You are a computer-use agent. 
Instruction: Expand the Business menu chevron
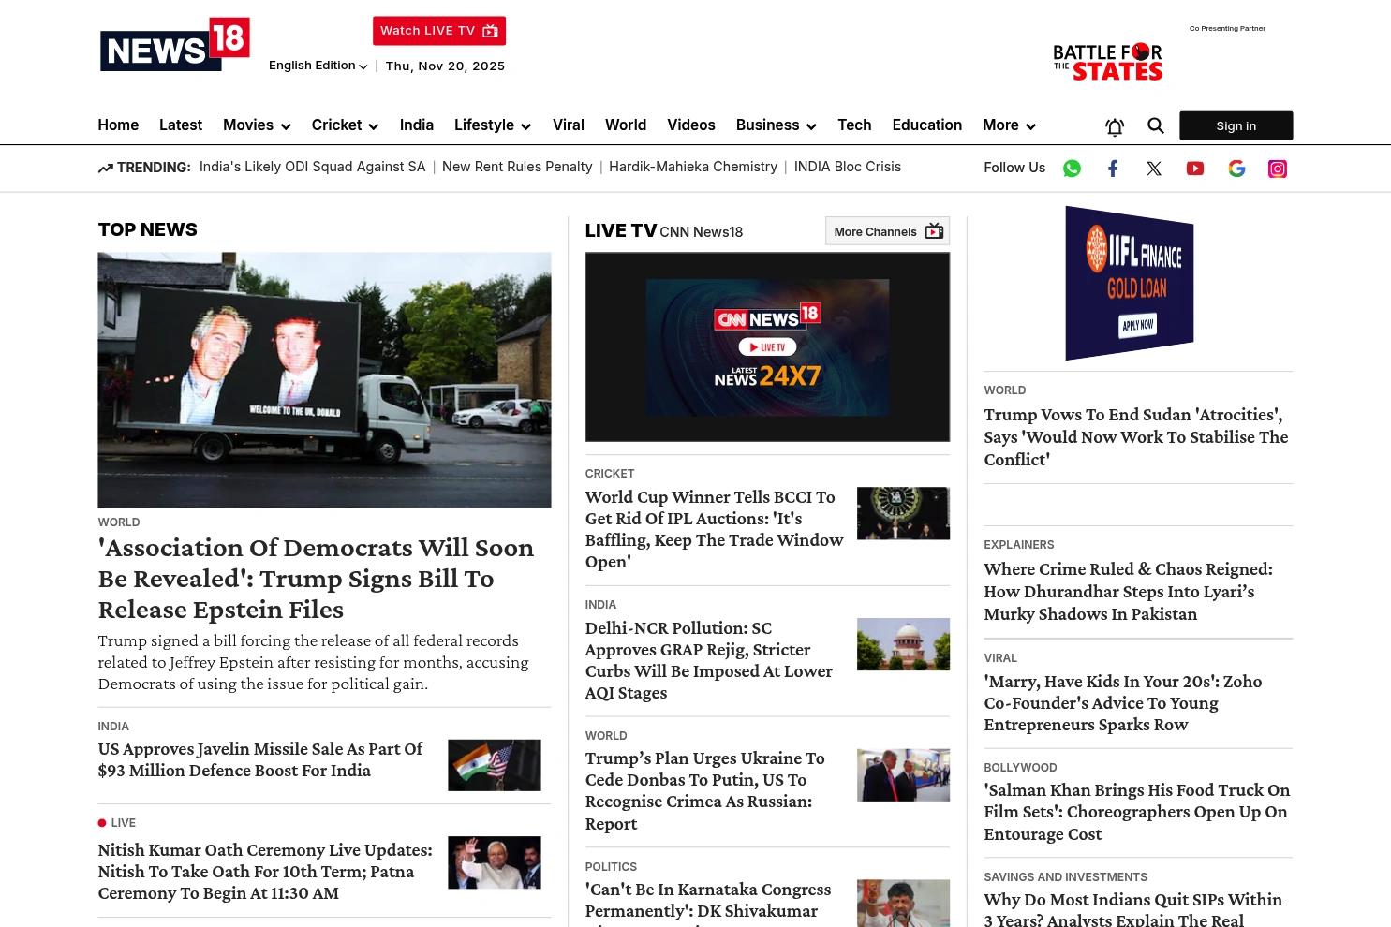(811, 126)
